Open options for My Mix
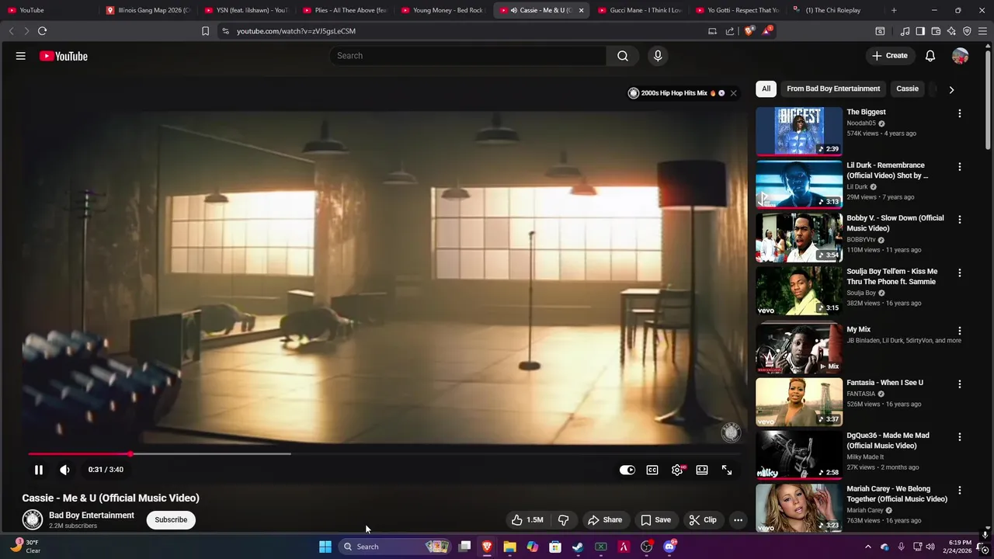 pyautogui.click(x=960, y=331)
